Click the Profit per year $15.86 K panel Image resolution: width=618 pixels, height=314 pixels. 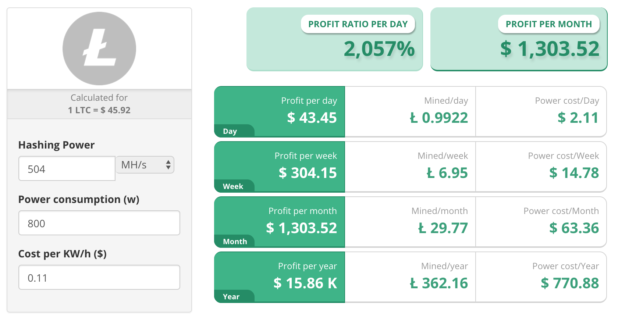tap(280, 277)
